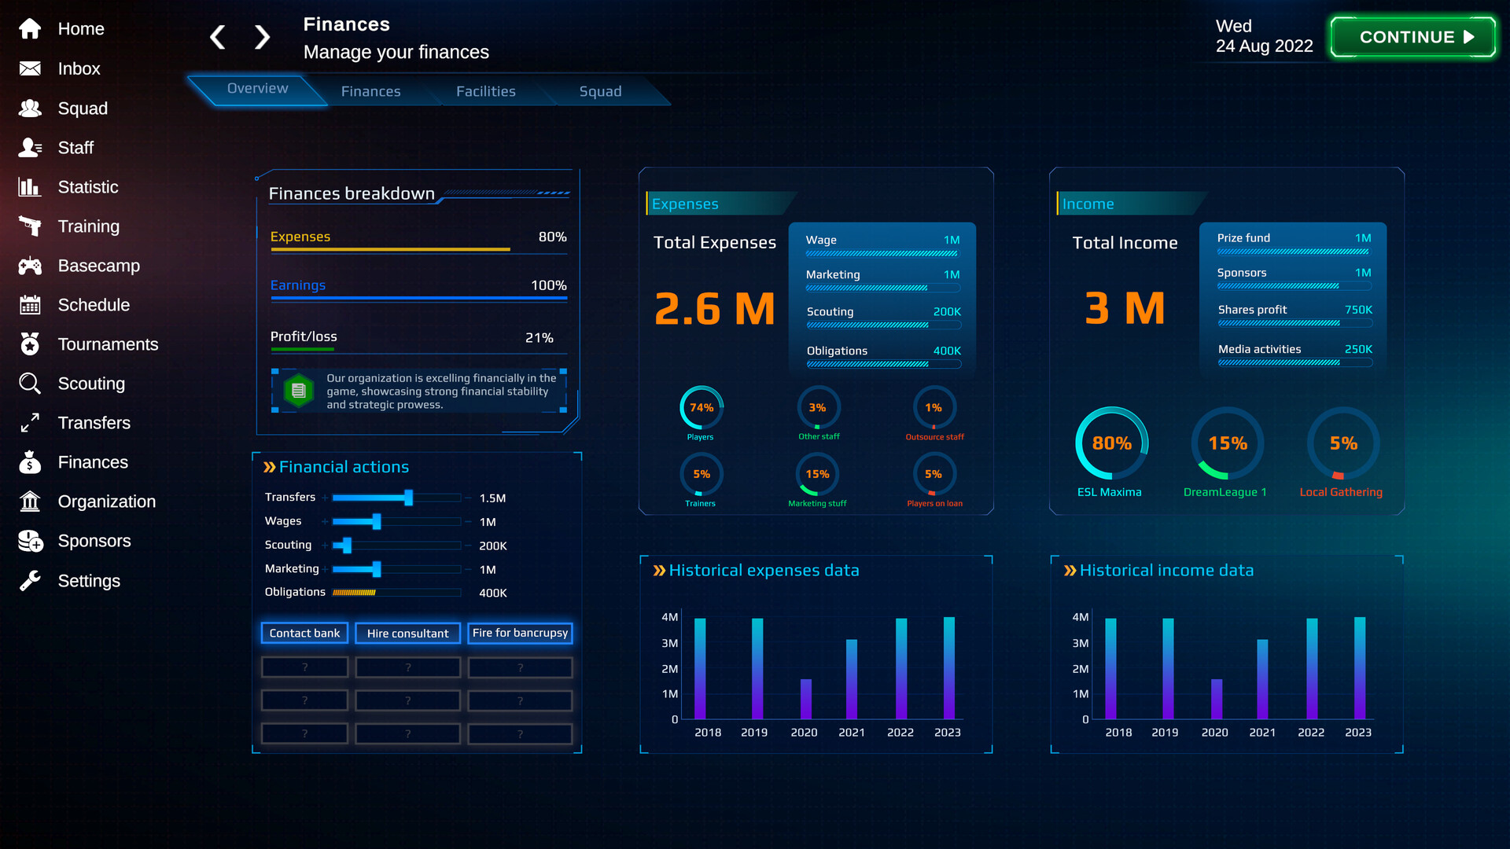
Task: Go forward with the right arrow chevron
Action: coord(262,37)
